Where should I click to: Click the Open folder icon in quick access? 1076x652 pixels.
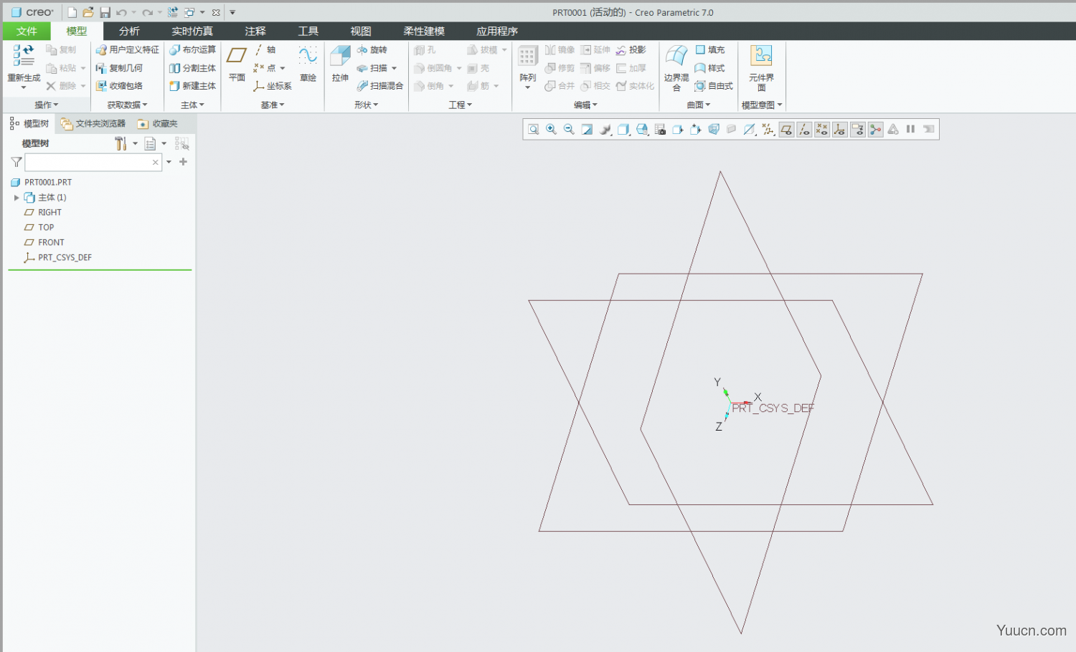88,12
